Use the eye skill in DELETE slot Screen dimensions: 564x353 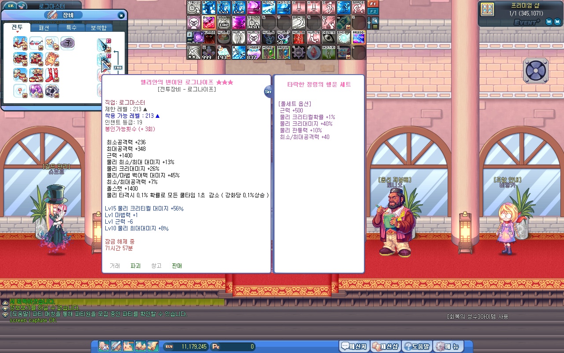click(329, 38)
